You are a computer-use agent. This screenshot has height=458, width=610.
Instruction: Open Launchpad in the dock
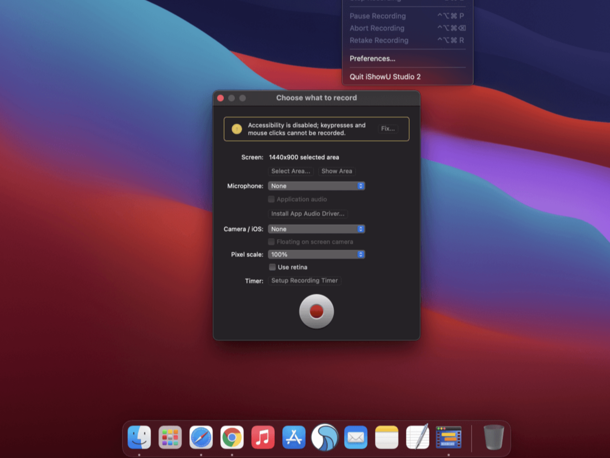click(170, 437)
